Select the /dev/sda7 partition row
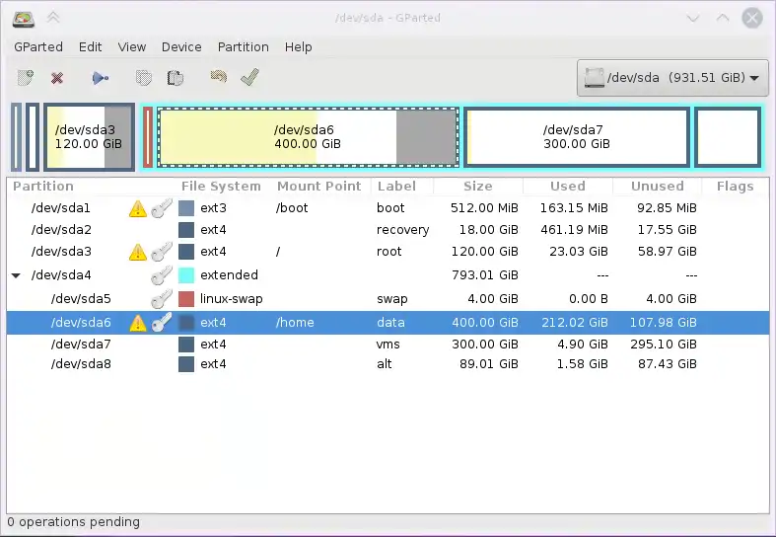 coord(388,344)
